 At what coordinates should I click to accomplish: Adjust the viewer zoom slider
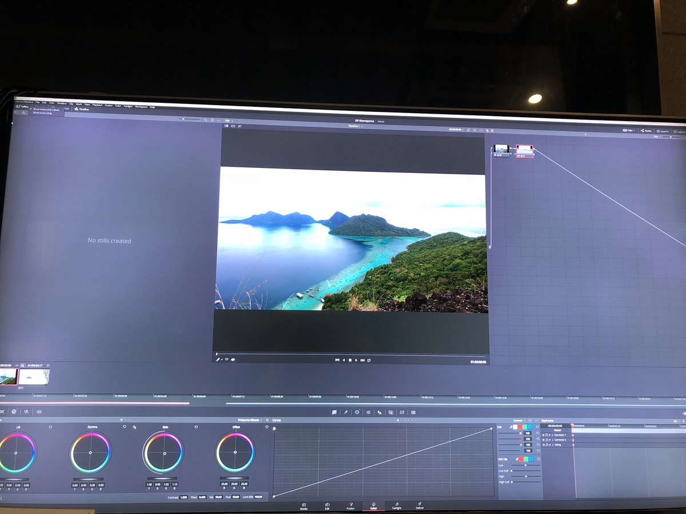189,119
